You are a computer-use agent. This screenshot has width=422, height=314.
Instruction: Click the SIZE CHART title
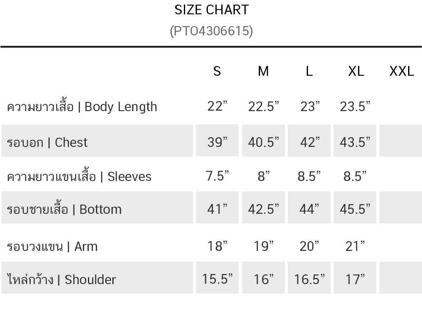click(x=211, y=10)
